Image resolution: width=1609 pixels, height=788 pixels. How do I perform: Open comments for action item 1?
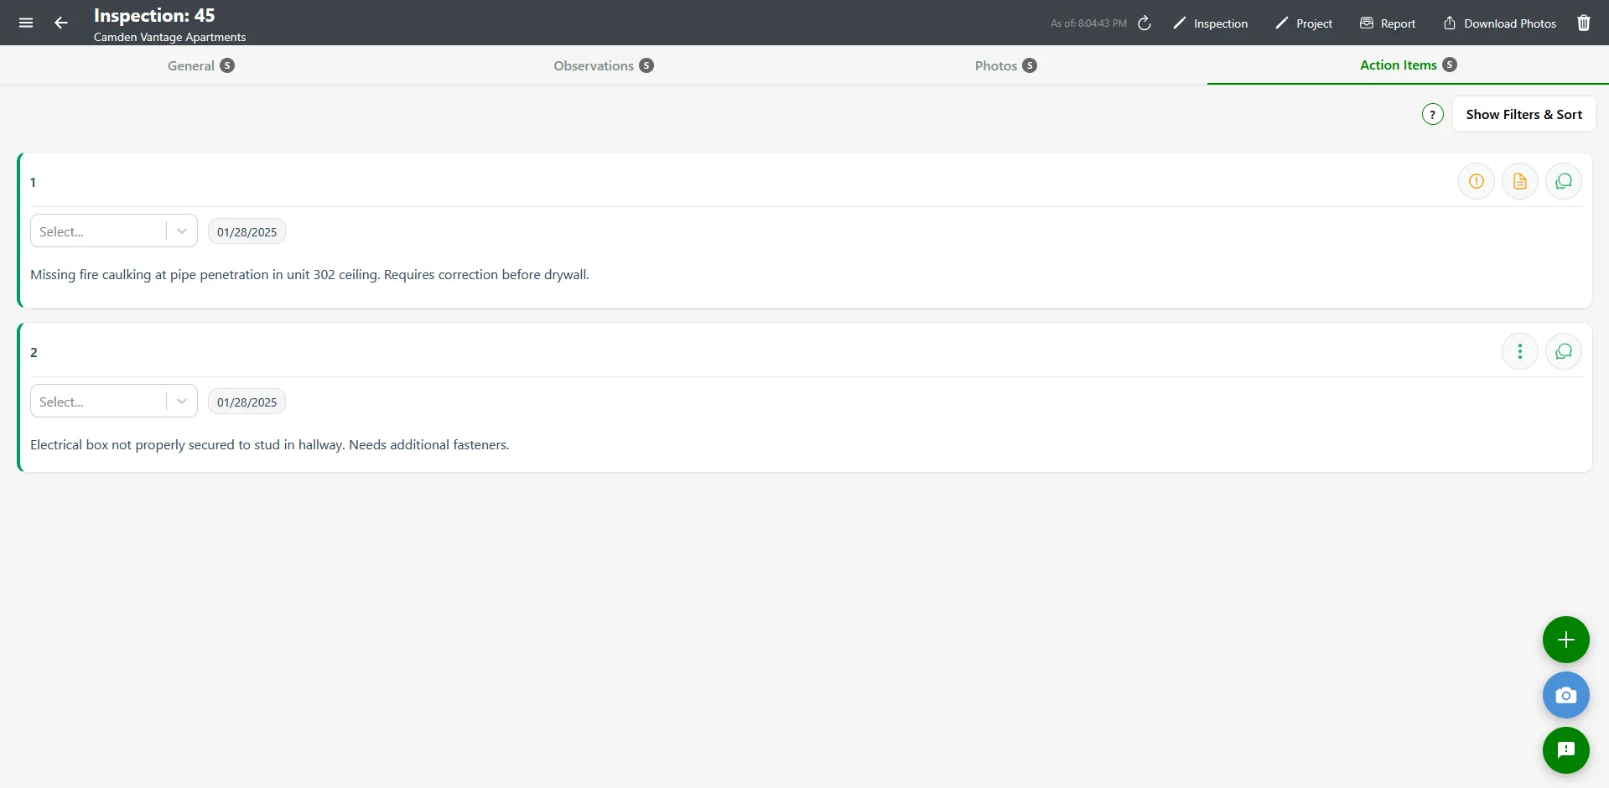point(1564,181)
